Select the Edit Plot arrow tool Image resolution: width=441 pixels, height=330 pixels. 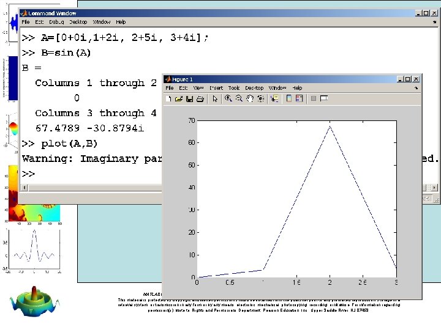tap(215, 99)
